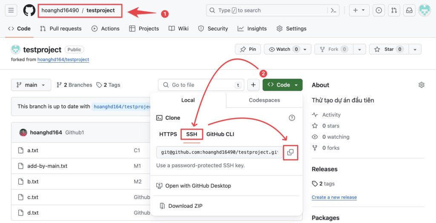Open the Wiki tab
Viewport: 436px width, 223px height.
(178, 28)
